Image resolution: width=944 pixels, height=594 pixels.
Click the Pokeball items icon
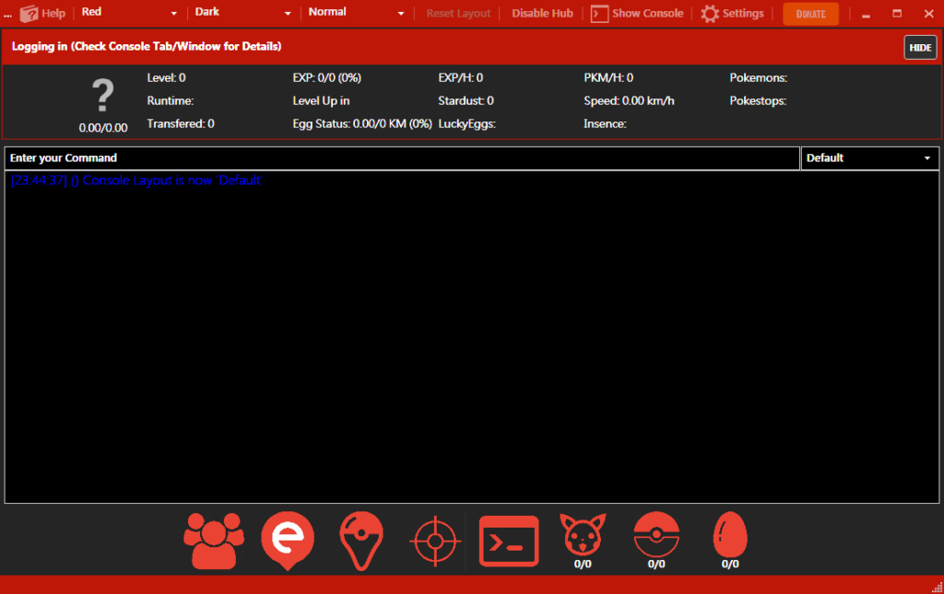pyautogui.click(x=656, y=534)
